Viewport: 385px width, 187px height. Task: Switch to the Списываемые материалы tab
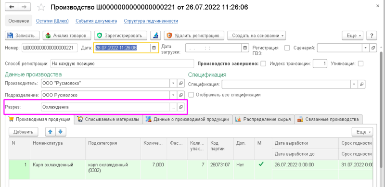tap(109, 119)
